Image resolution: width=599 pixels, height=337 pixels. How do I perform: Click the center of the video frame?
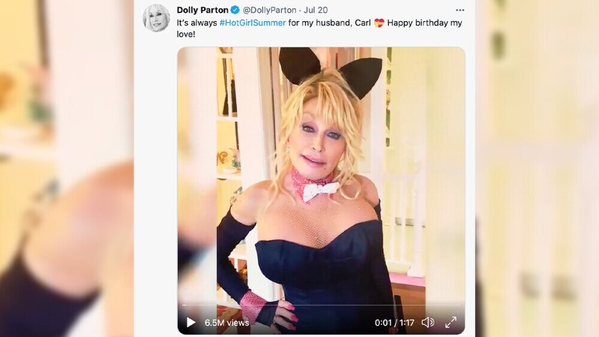[x=321, y=190]
